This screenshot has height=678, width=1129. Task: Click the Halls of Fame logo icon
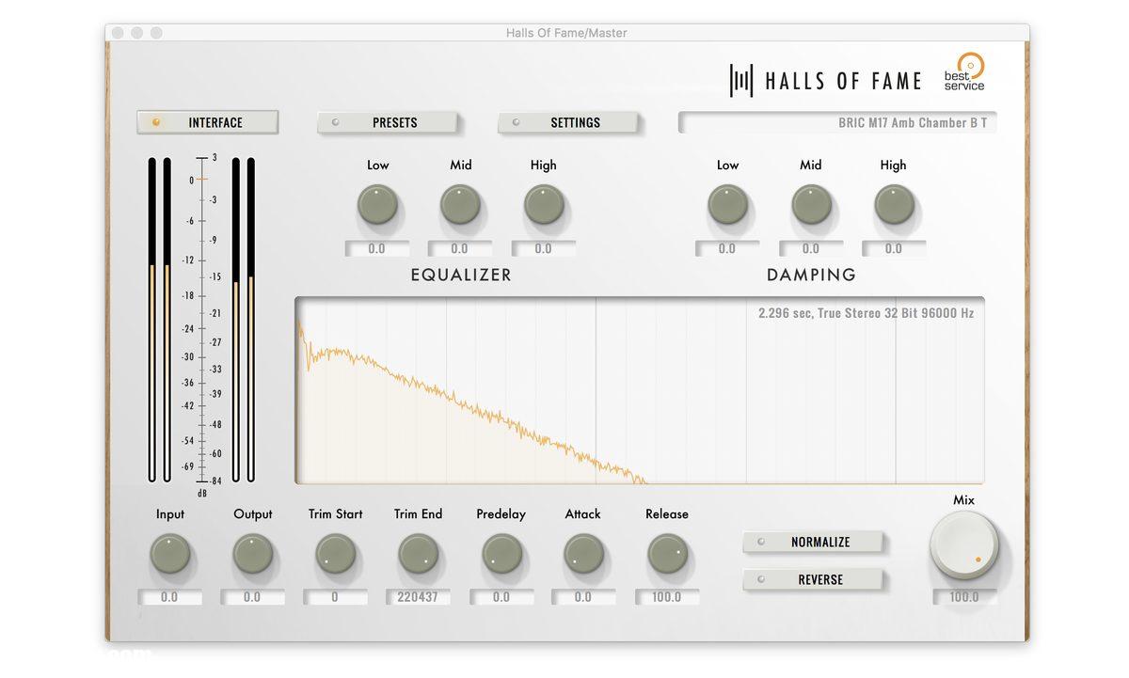coord(741,81)
